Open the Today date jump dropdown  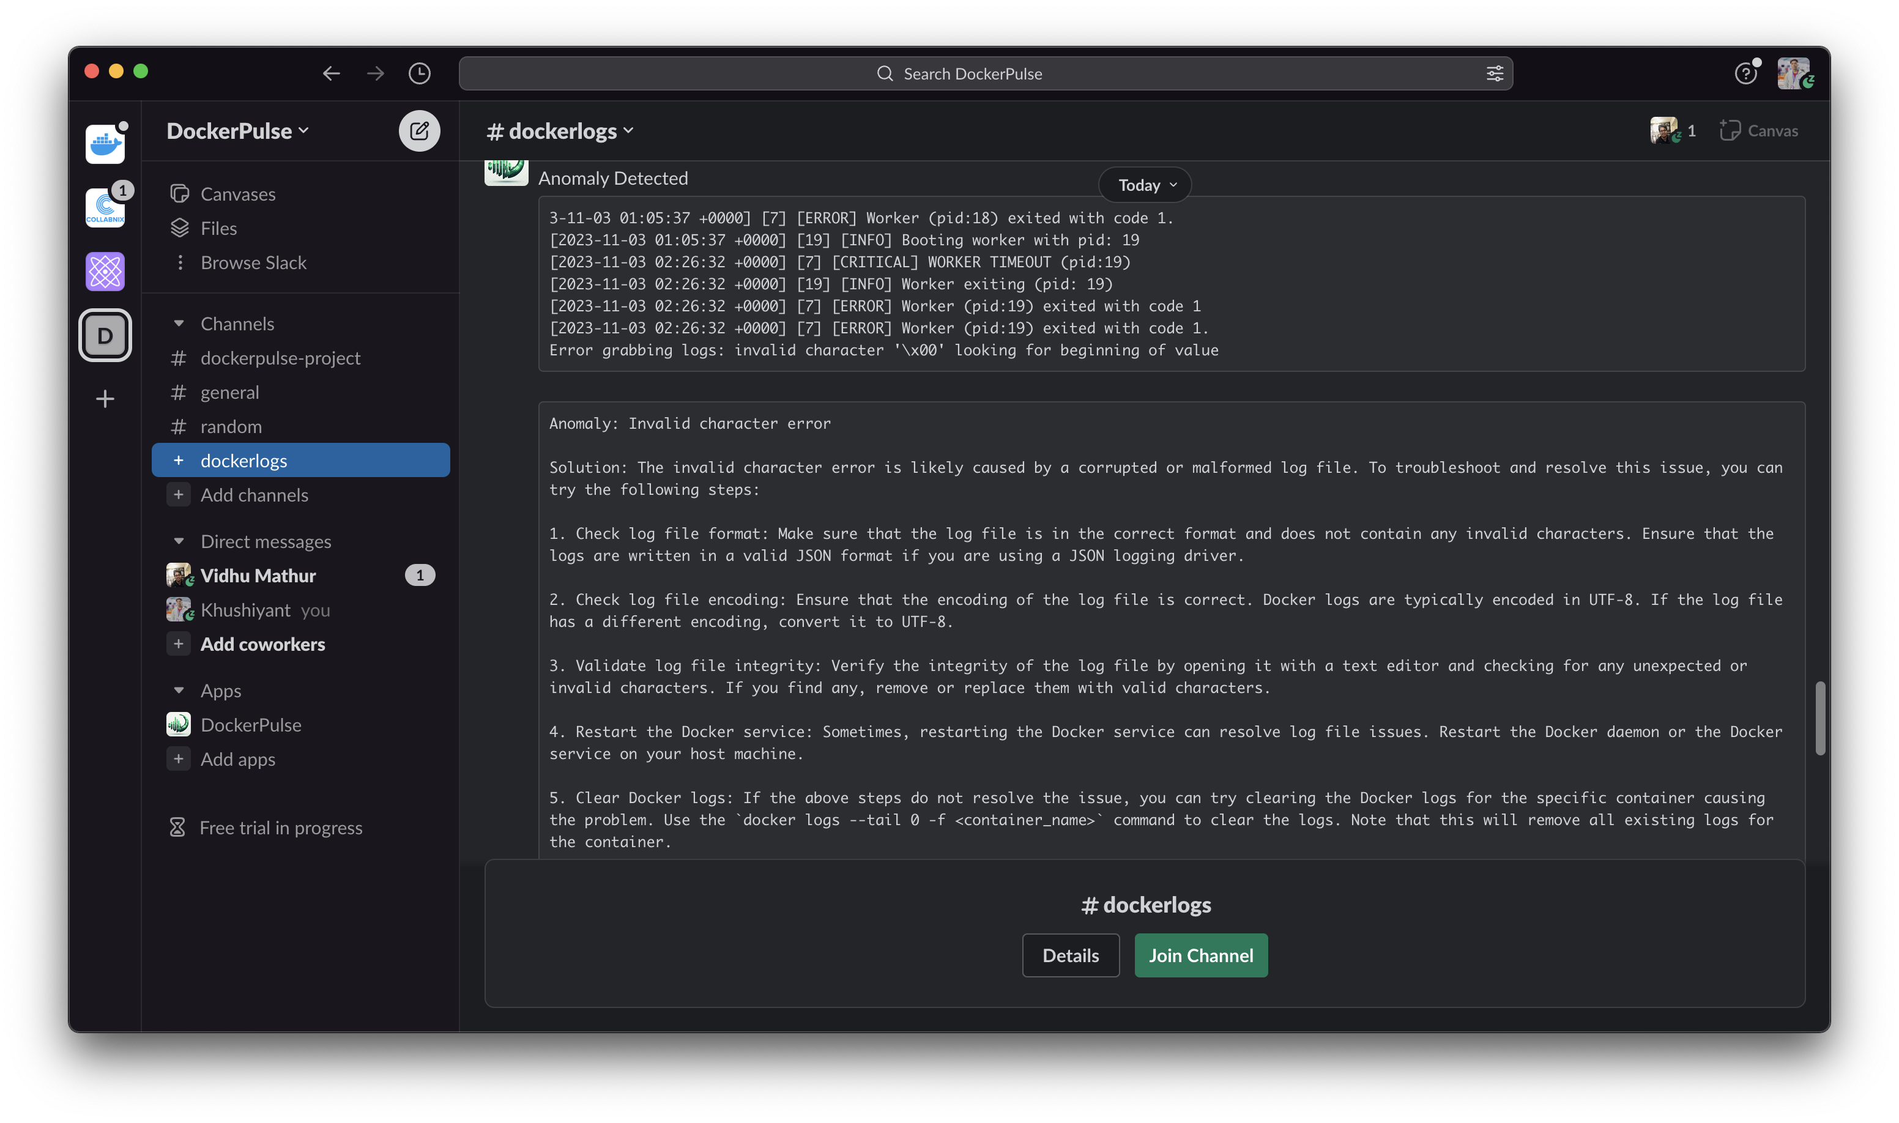click(x=1145, y=185)
